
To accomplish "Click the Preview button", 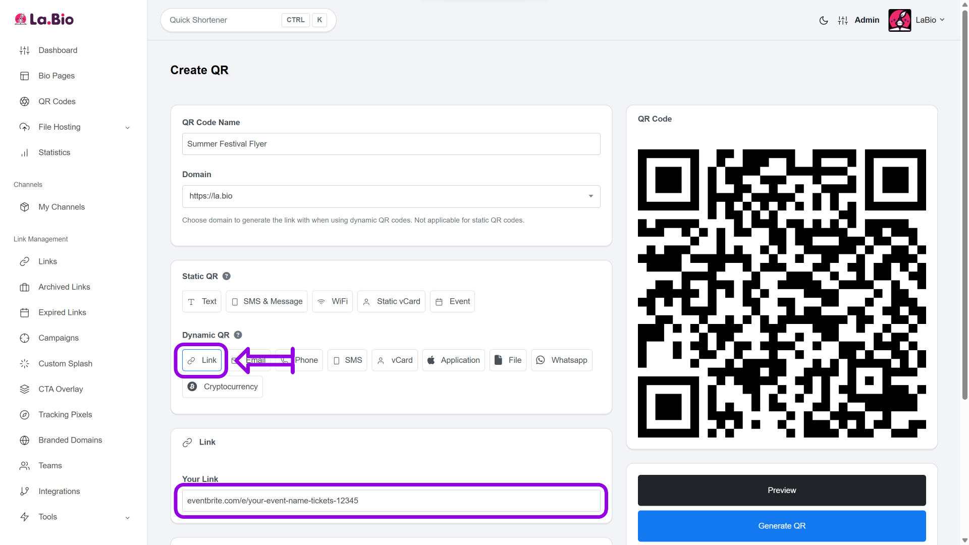I will point(782,490).
